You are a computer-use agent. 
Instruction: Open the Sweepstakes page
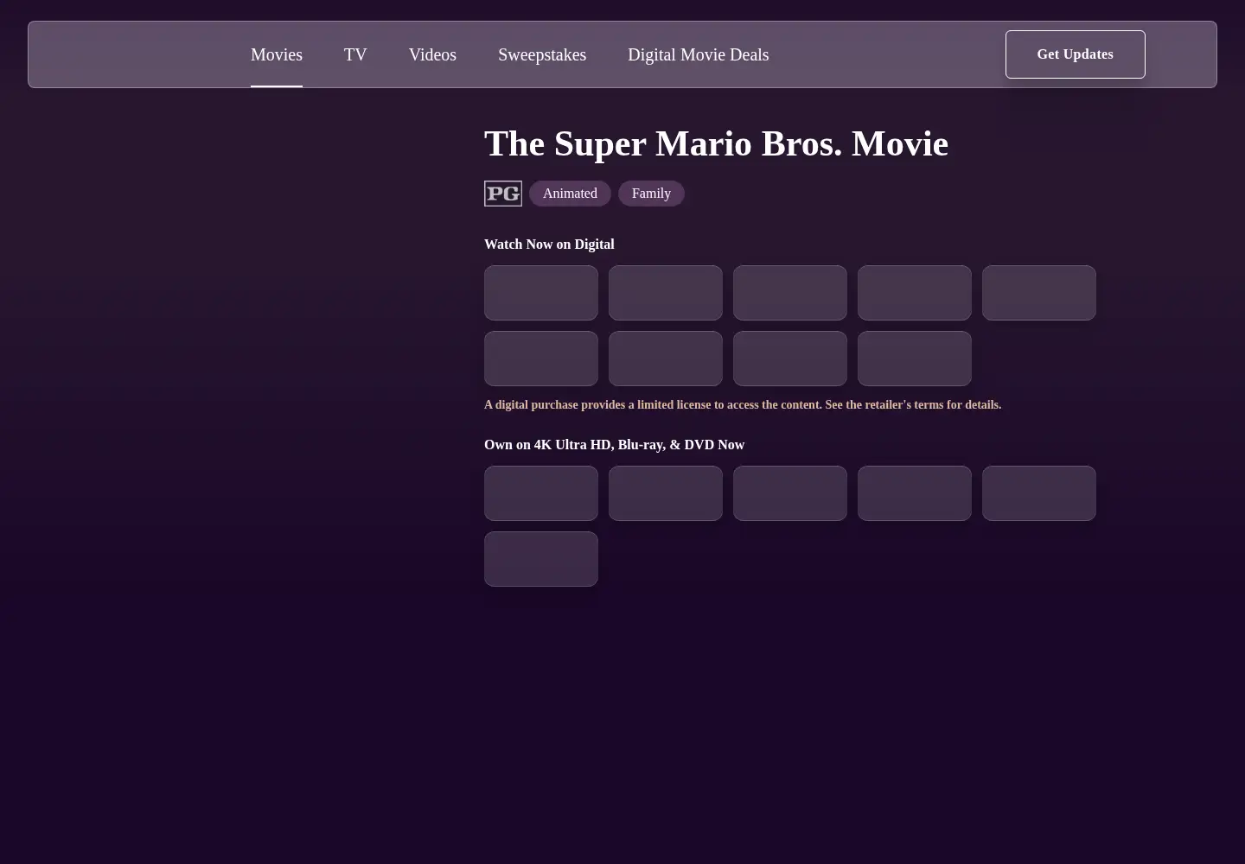[x=542, y=54]
